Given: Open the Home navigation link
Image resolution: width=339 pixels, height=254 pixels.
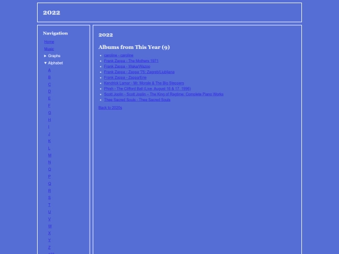Looking at the screenshot, I should [x=49, y=42].
